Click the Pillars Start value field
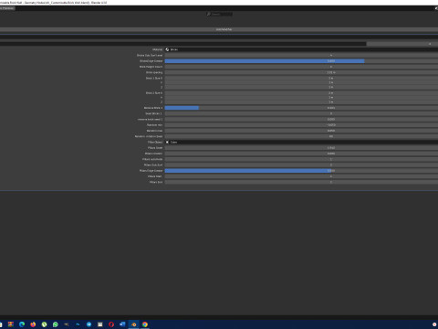The height and width of the screenshot is (329, 438). pyautogui.click(x=301, y=176)
